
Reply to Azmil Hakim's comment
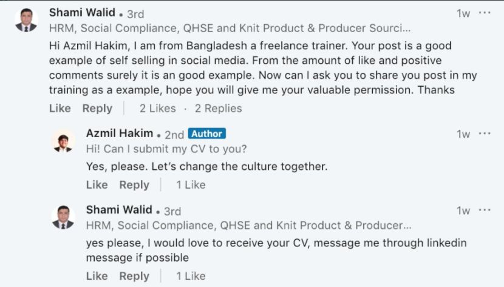pyautogui.click(x=134, y=185)
